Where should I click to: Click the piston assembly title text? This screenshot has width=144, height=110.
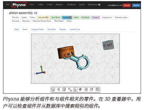[x=21, y=13]
